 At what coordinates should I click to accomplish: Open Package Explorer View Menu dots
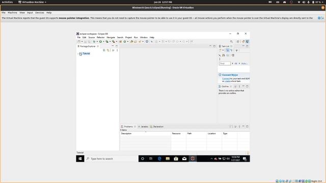click(x=117, y=50)
